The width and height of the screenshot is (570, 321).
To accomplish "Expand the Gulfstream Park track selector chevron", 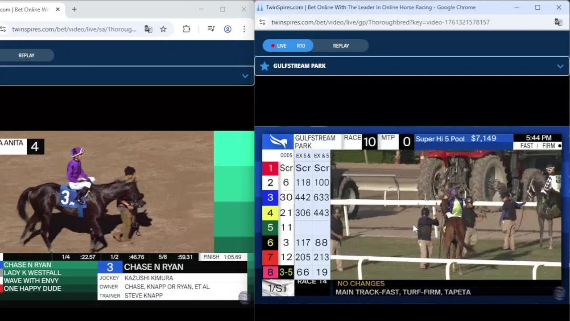I will point(560,66).
